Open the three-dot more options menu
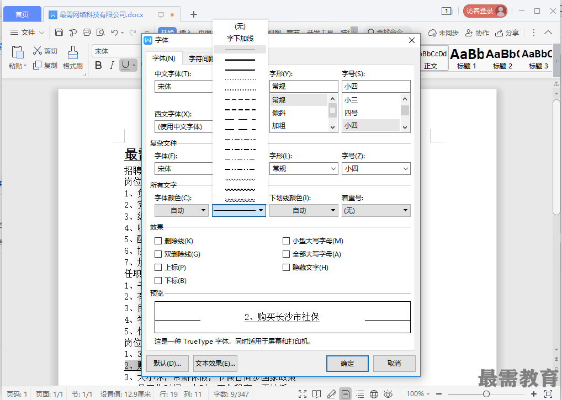 [x=534, y=33]
